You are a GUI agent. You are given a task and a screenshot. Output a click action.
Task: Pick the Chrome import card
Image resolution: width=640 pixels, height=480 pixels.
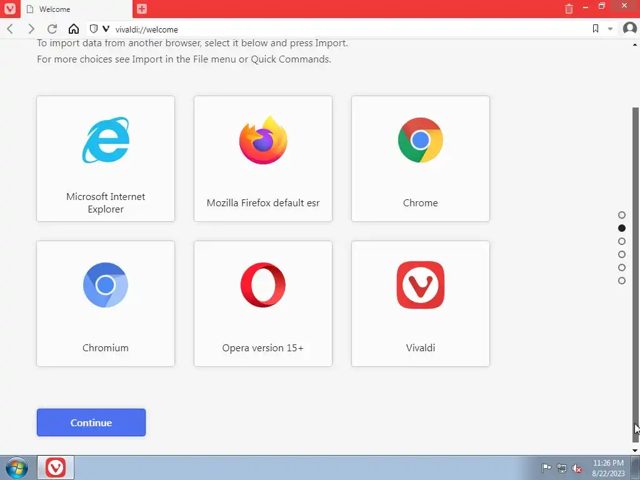(x=421, y=159)
